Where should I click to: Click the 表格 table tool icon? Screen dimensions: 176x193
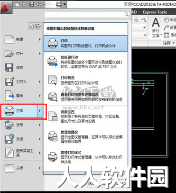167,35
